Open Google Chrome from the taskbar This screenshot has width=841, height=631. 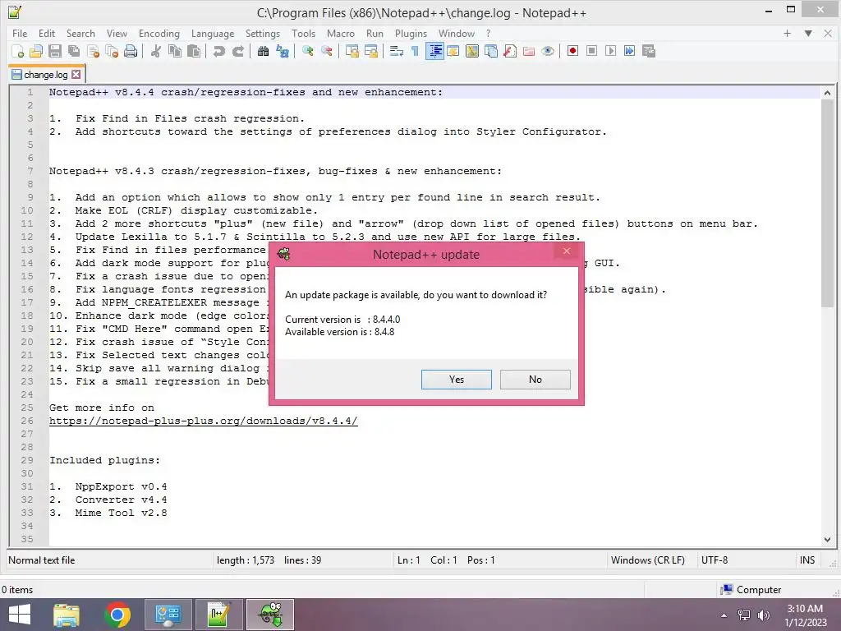point(117,615)
